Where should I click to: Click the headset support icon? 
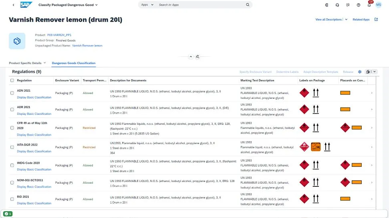click(337, 5)
